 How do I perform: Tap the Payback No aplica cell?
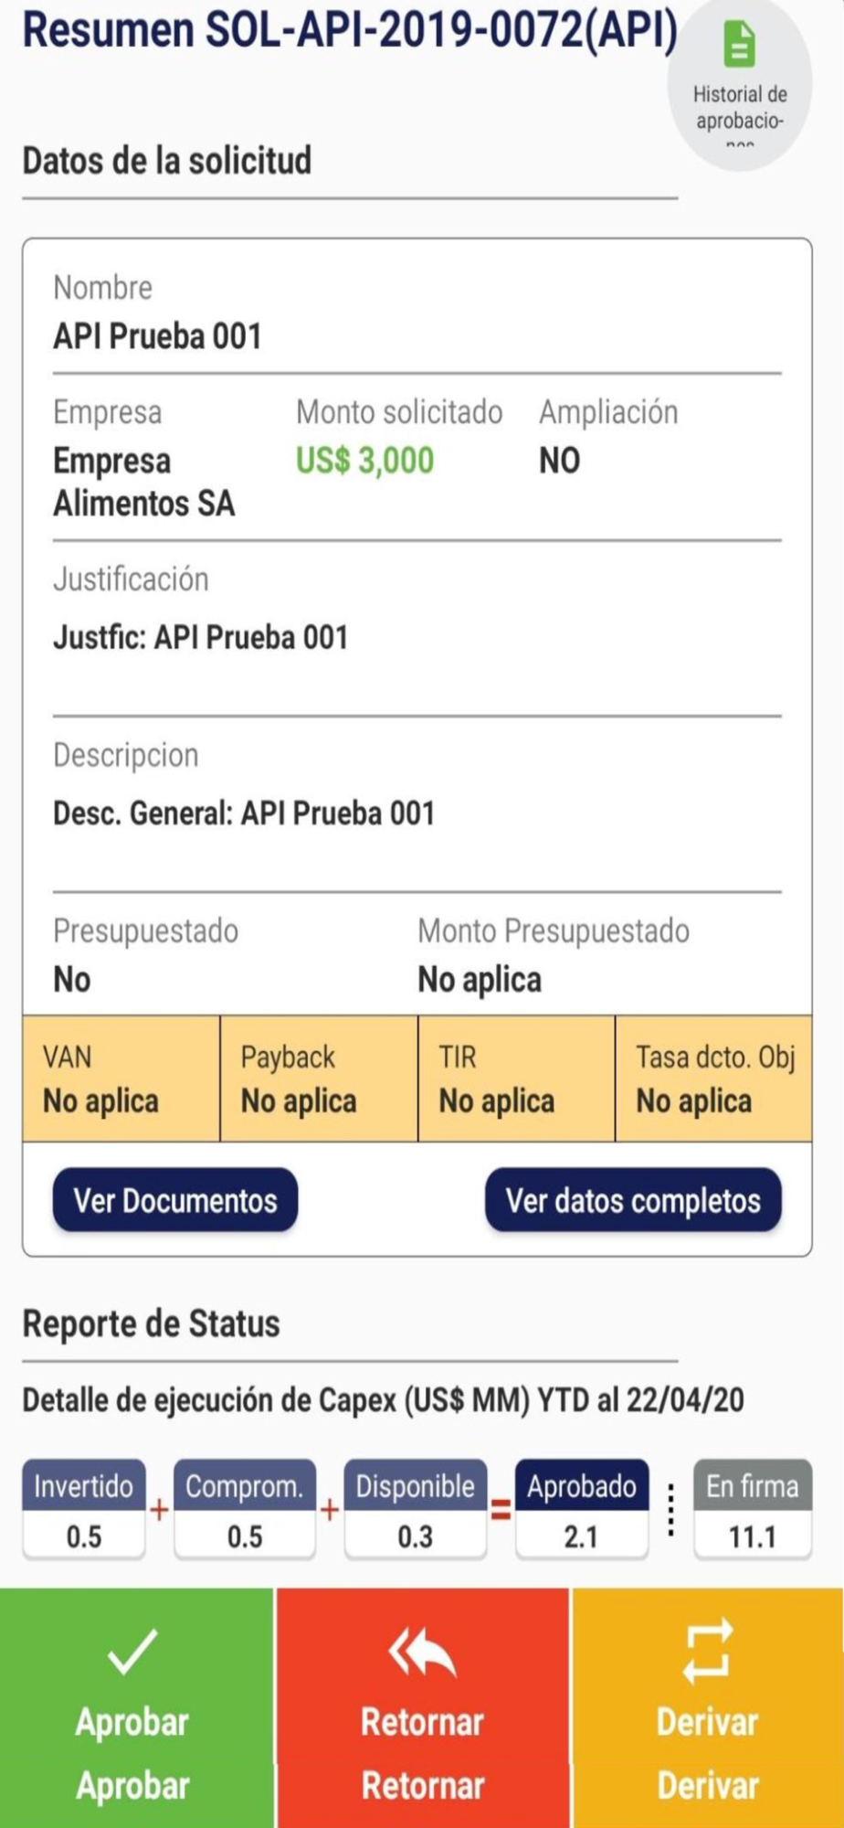click(319, 1079)
